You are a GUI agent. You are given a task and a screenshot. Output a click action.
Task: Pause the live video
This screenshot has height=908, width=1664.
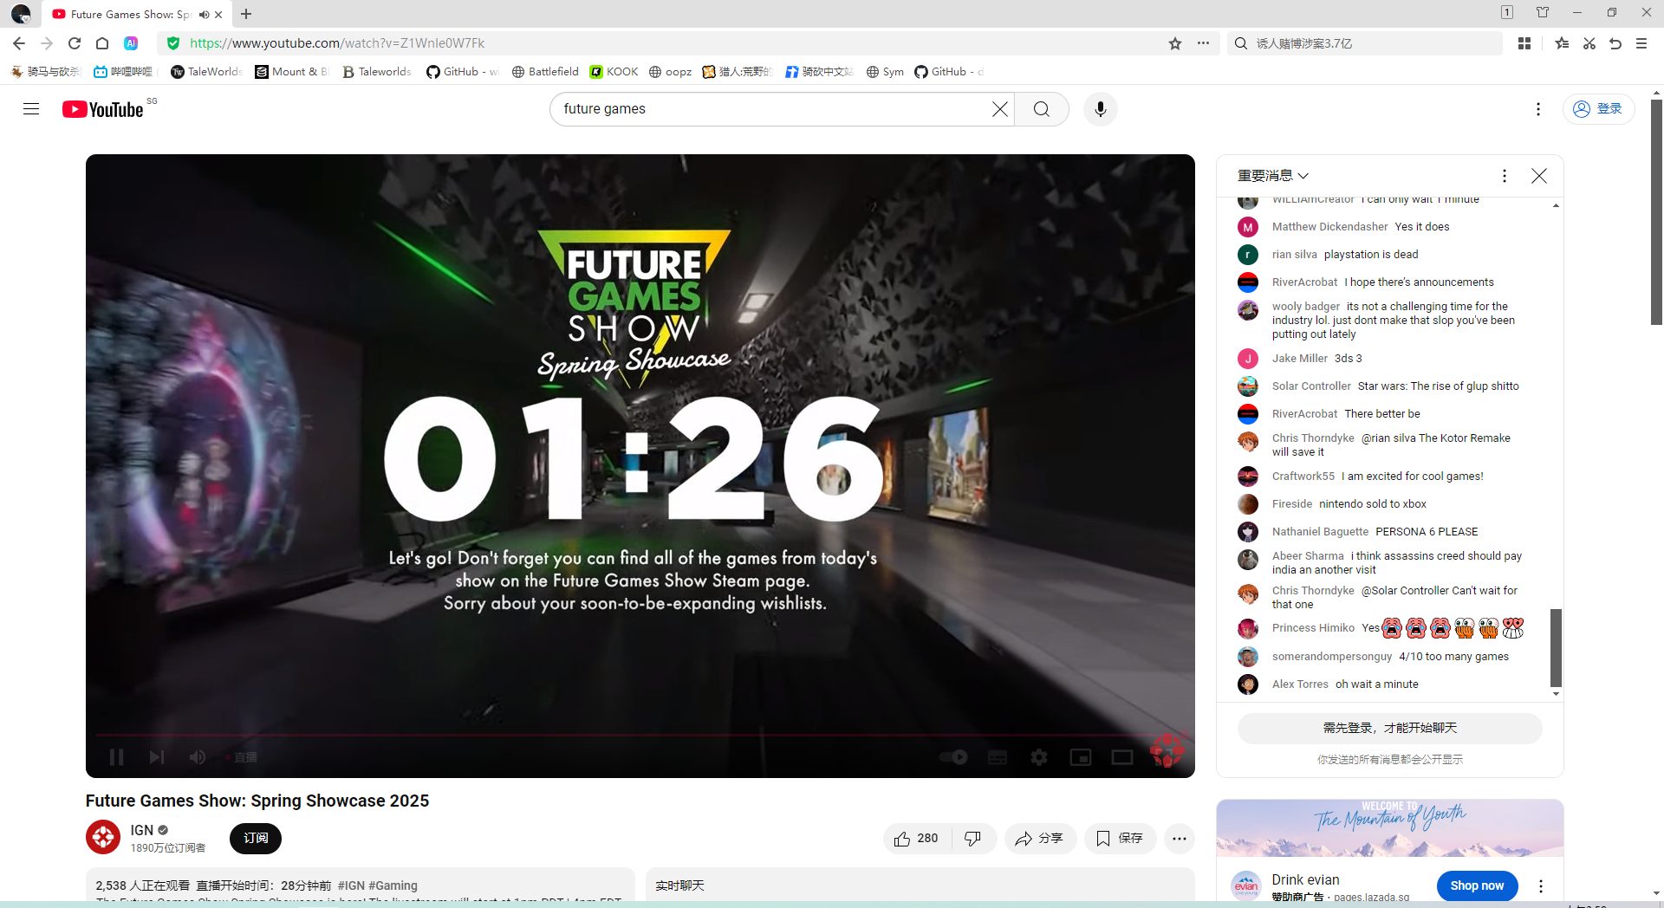[116, 757]
